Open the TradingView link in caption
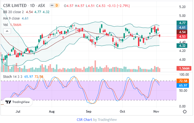This screenshot has height=123, width=194. (107, 120)
